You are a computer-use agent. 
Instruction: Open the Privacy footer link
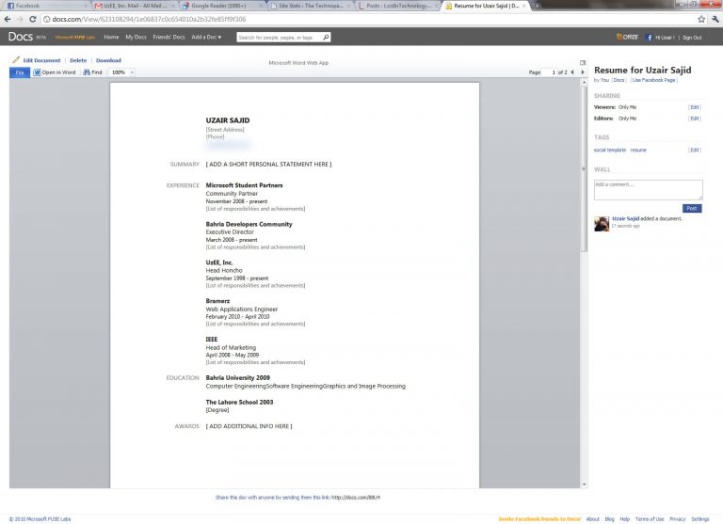pos(678,519)
